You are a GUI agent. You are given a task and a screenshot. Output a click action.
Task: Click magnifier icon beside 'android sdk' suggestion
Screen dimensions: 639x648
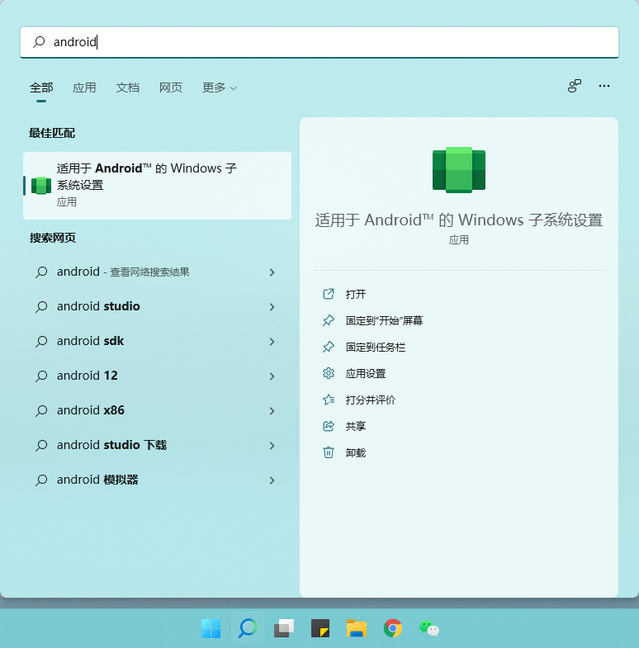click(x=41, y=342)
